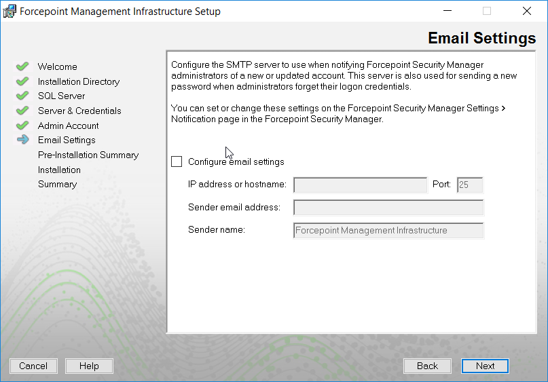Click the green checkmark next to Welcome
548x382 pixels.
(22, 66)
